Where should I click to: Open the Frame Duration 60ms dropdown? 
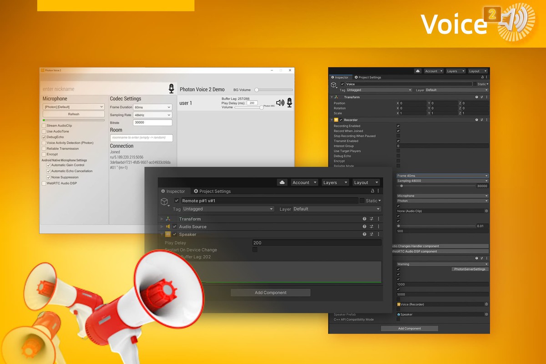point(153,107)
